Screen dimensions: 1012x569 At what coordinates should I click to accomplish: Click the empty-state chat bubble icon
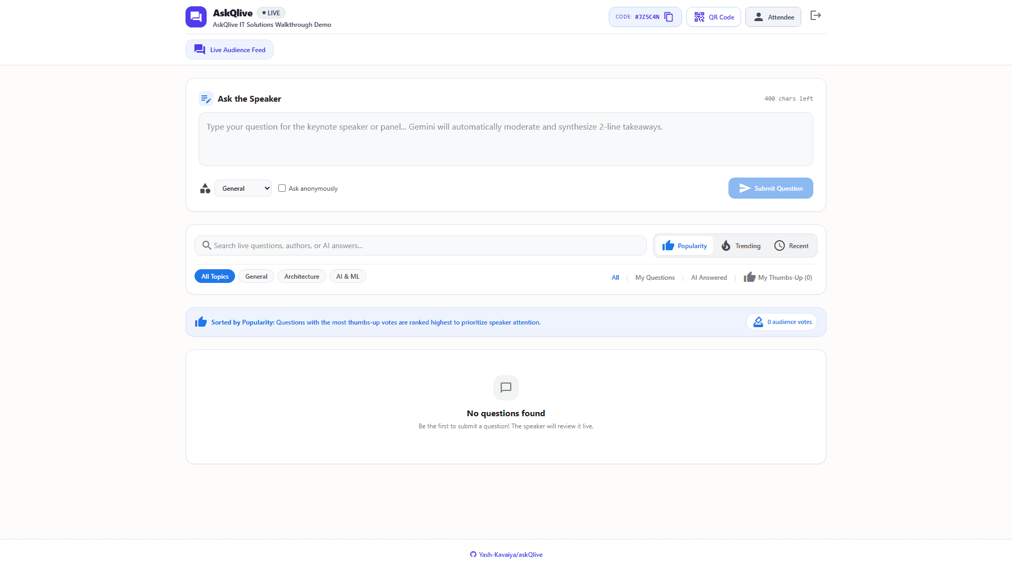click(x=506, y=388)
